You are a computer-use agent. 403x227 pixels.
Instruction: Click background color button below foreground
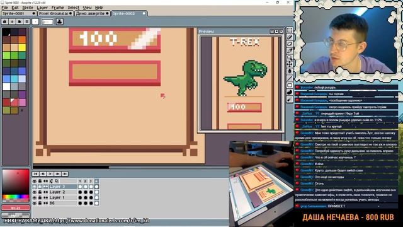(x=16, y=214)
